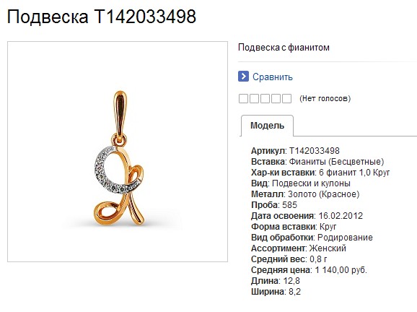
Task: Select the Металл Золото (Красное) row
Action: (305, 194)
